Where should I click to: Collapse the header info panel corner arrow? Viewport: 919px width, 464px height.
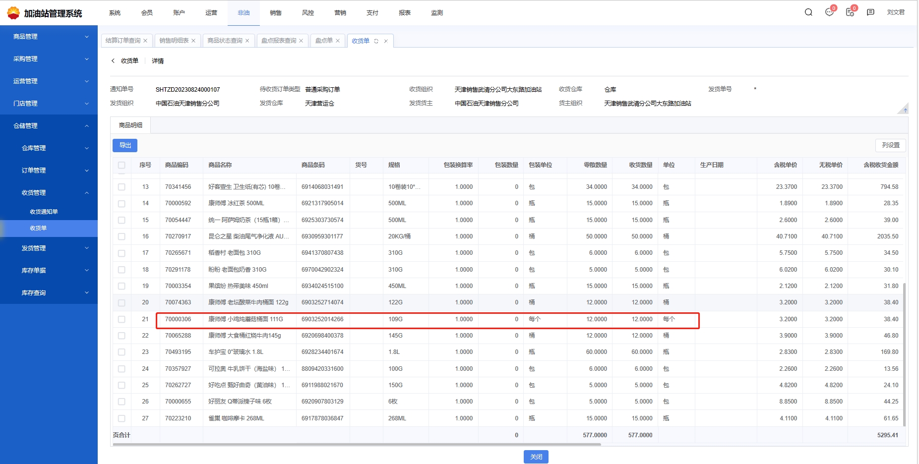click(904, 110)
